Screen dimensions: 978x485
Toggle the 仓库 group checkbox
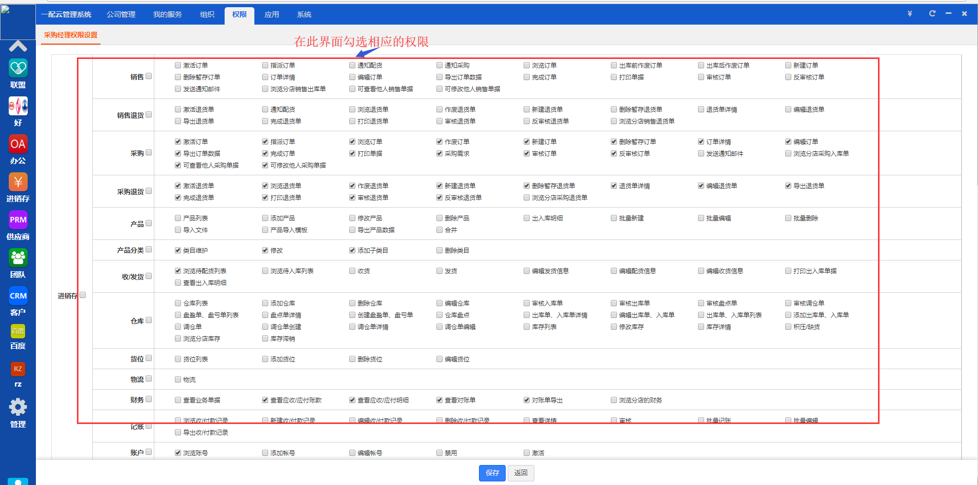pos(149,320)
